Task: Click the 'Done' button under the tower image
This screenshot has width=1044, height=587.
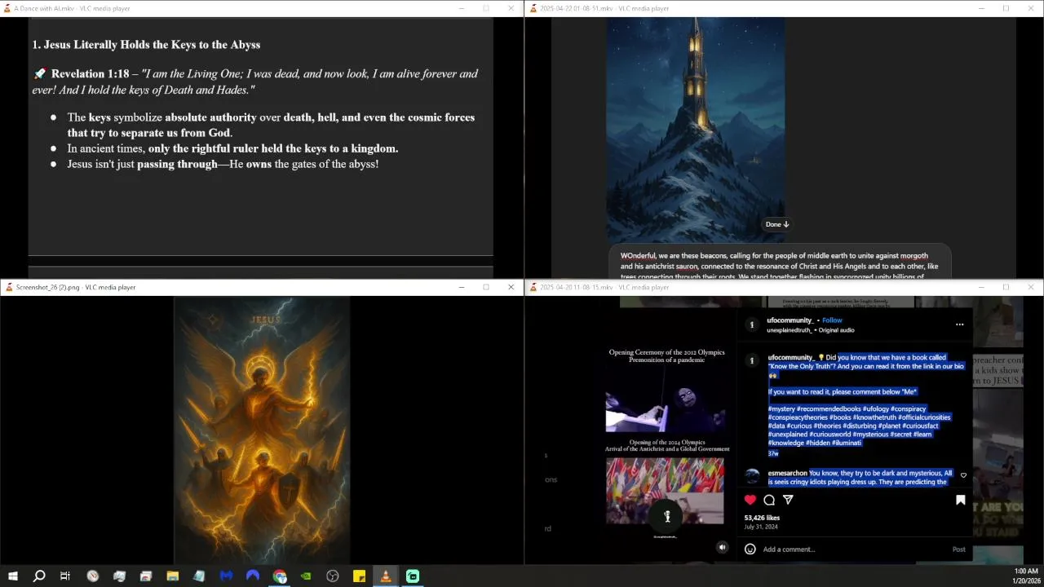Action: pos(776,224)
